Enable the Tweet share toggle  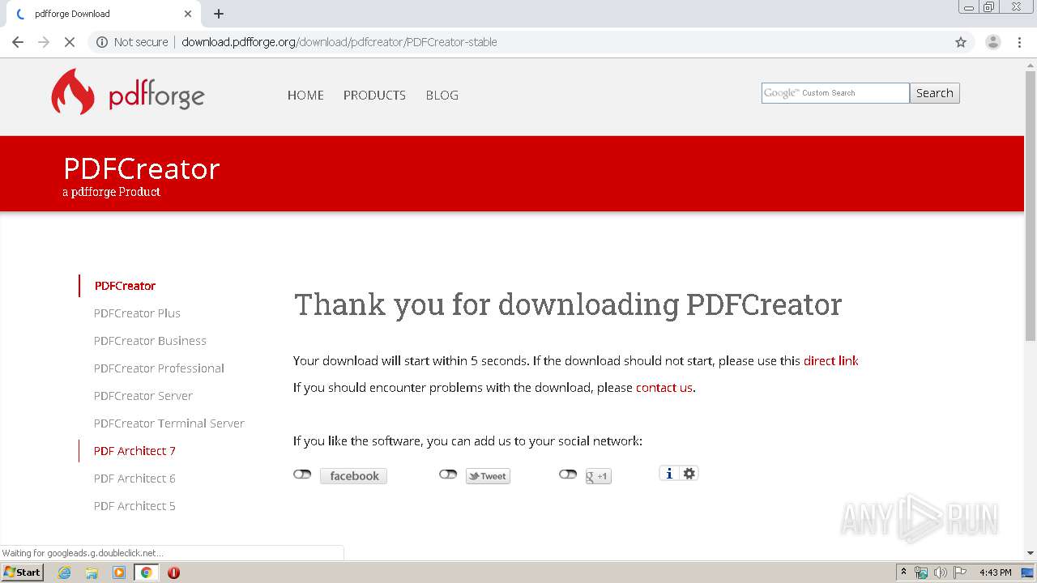[x=448, y=474]
